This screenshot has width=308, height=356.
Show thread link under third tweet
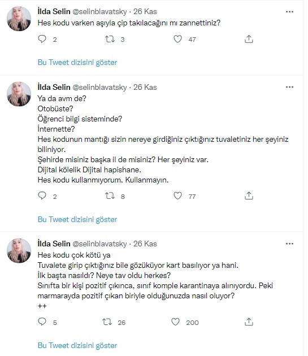coord(77,346)
